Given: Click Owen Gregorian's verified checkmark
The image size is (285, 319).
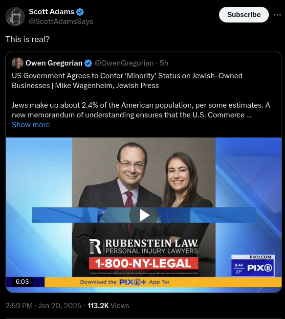Looking at the screenshot, I should (88, 63).
